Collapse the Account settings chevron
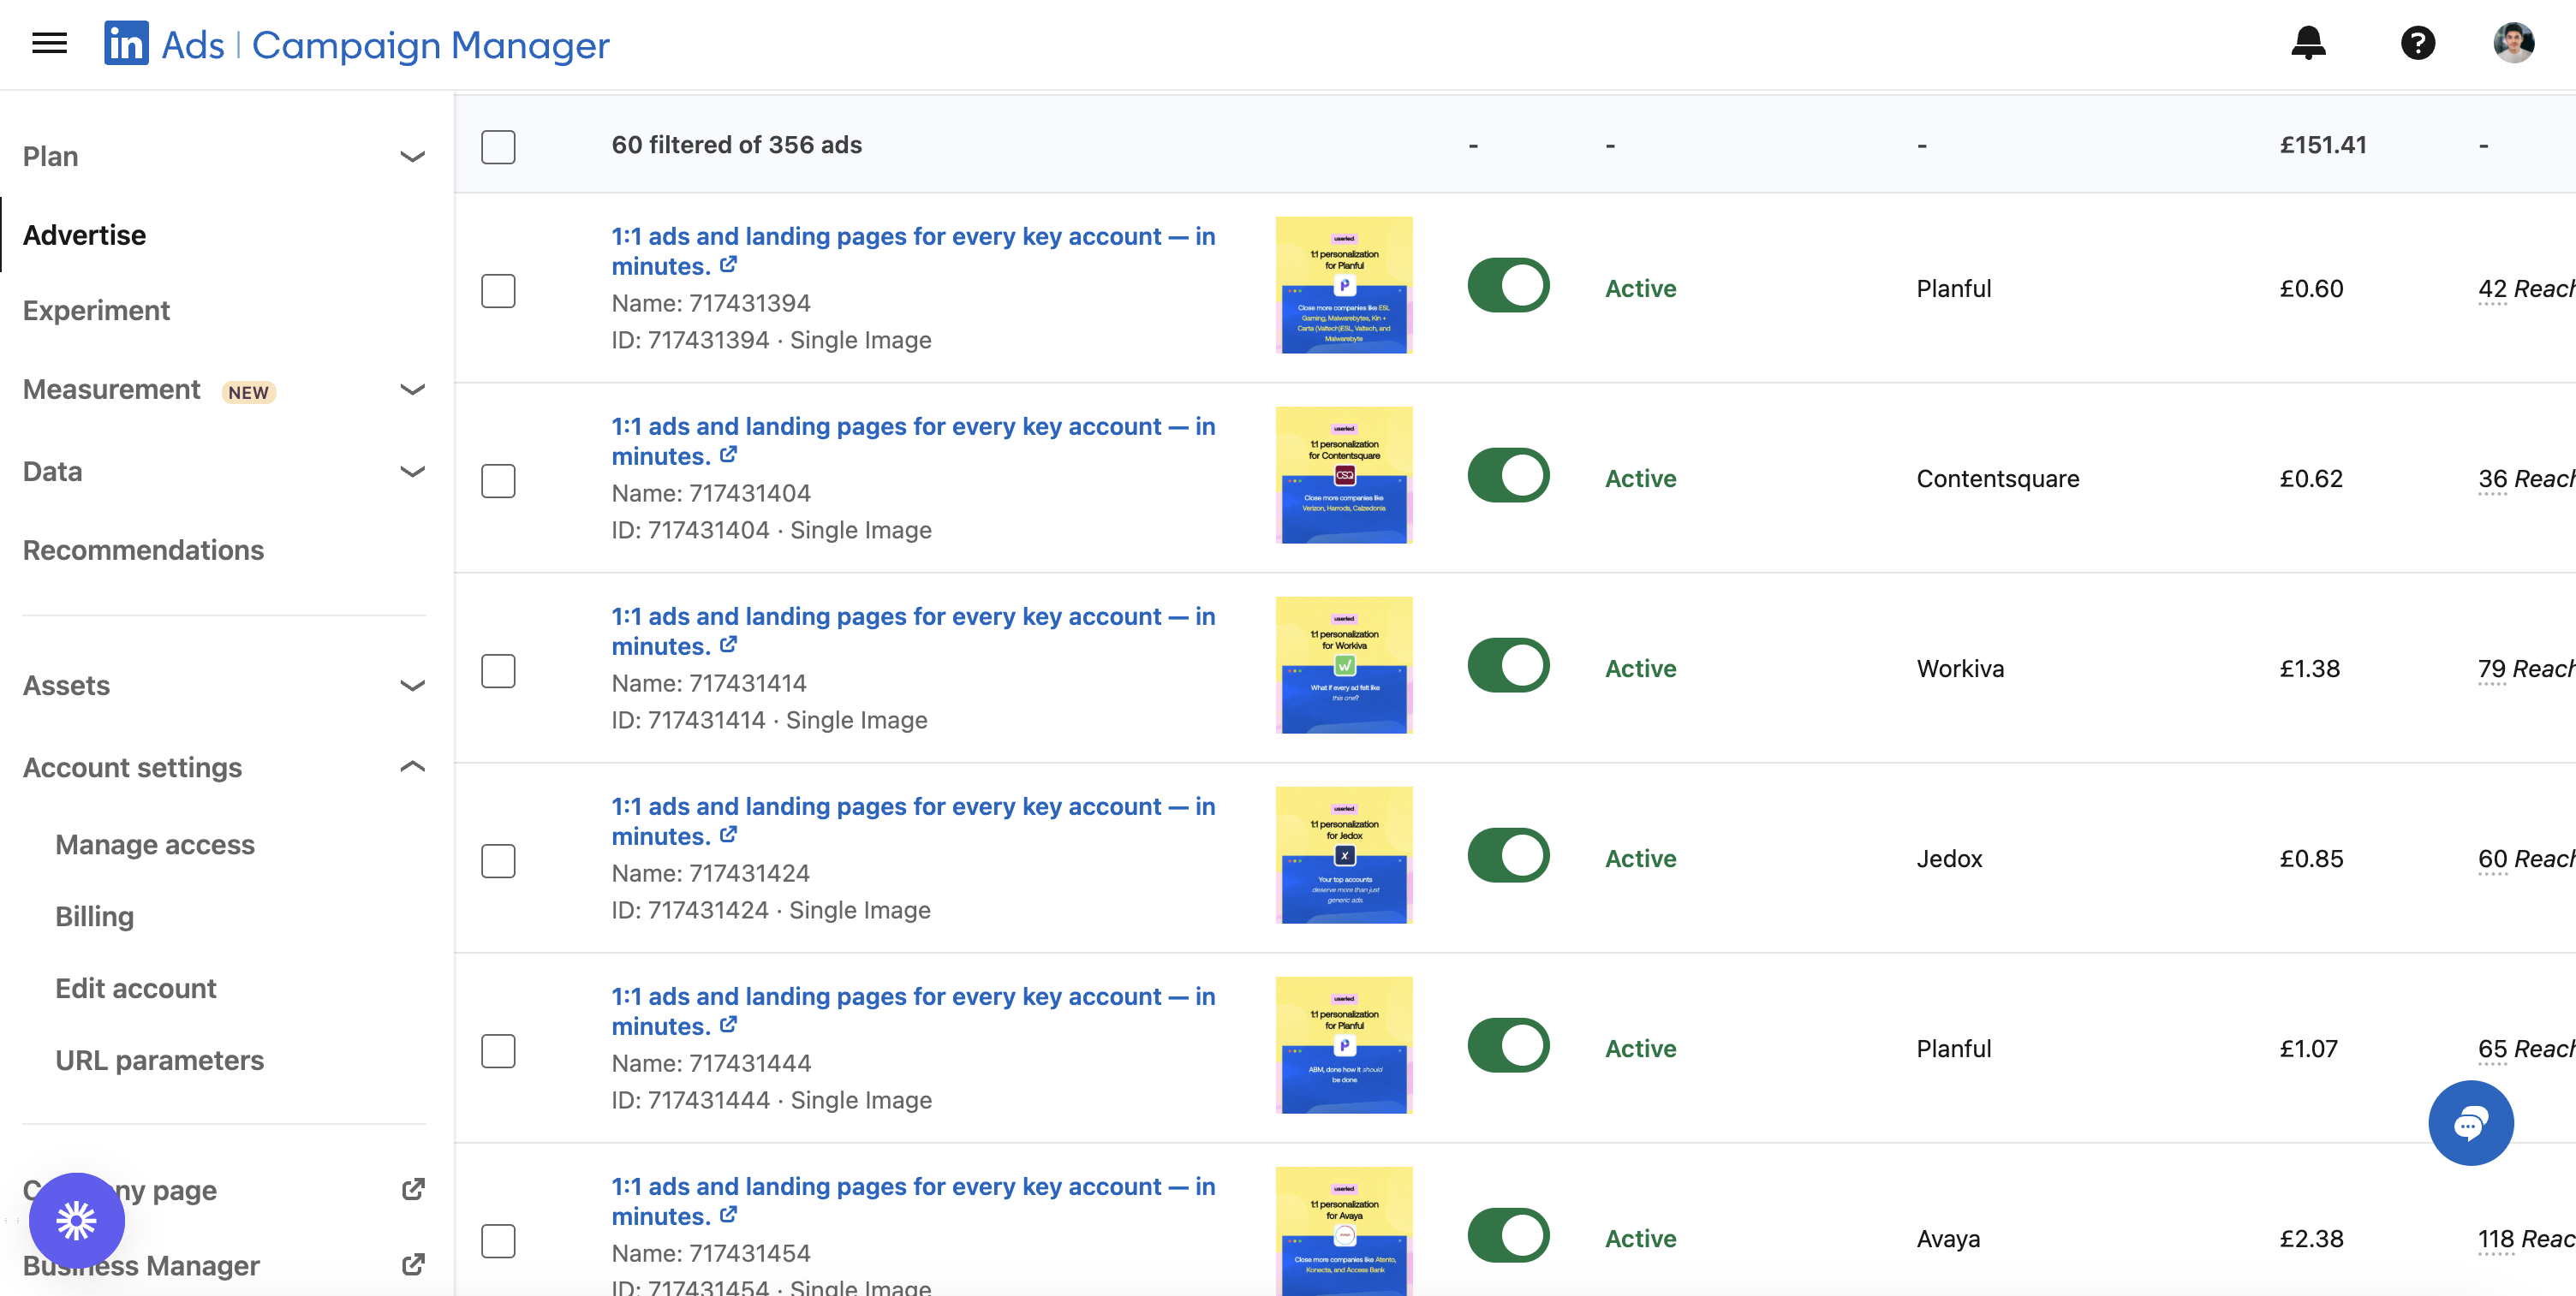This screenshot has height=1296, width=2576. tap(412, 766)
